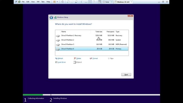Click the Free space column header
The width and height of the screenshot is (183, 103).
coord(110,32)
